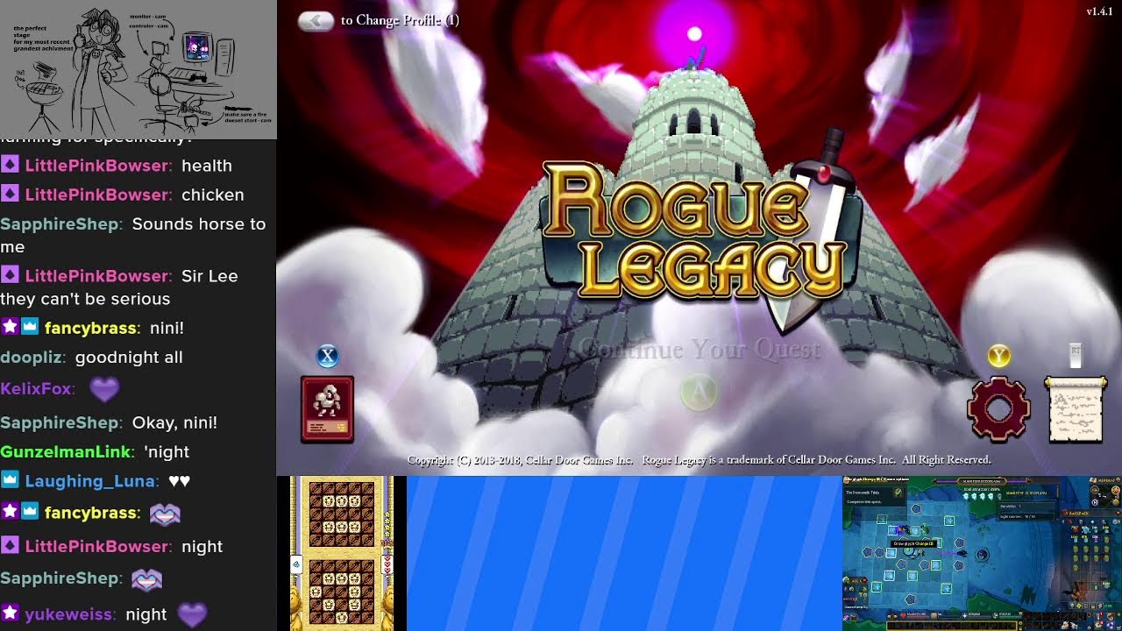Viewport: 1122px width, 631px height.
Task: Click the purple diamond badge on 'chicken' message
Action: [10, 194]
